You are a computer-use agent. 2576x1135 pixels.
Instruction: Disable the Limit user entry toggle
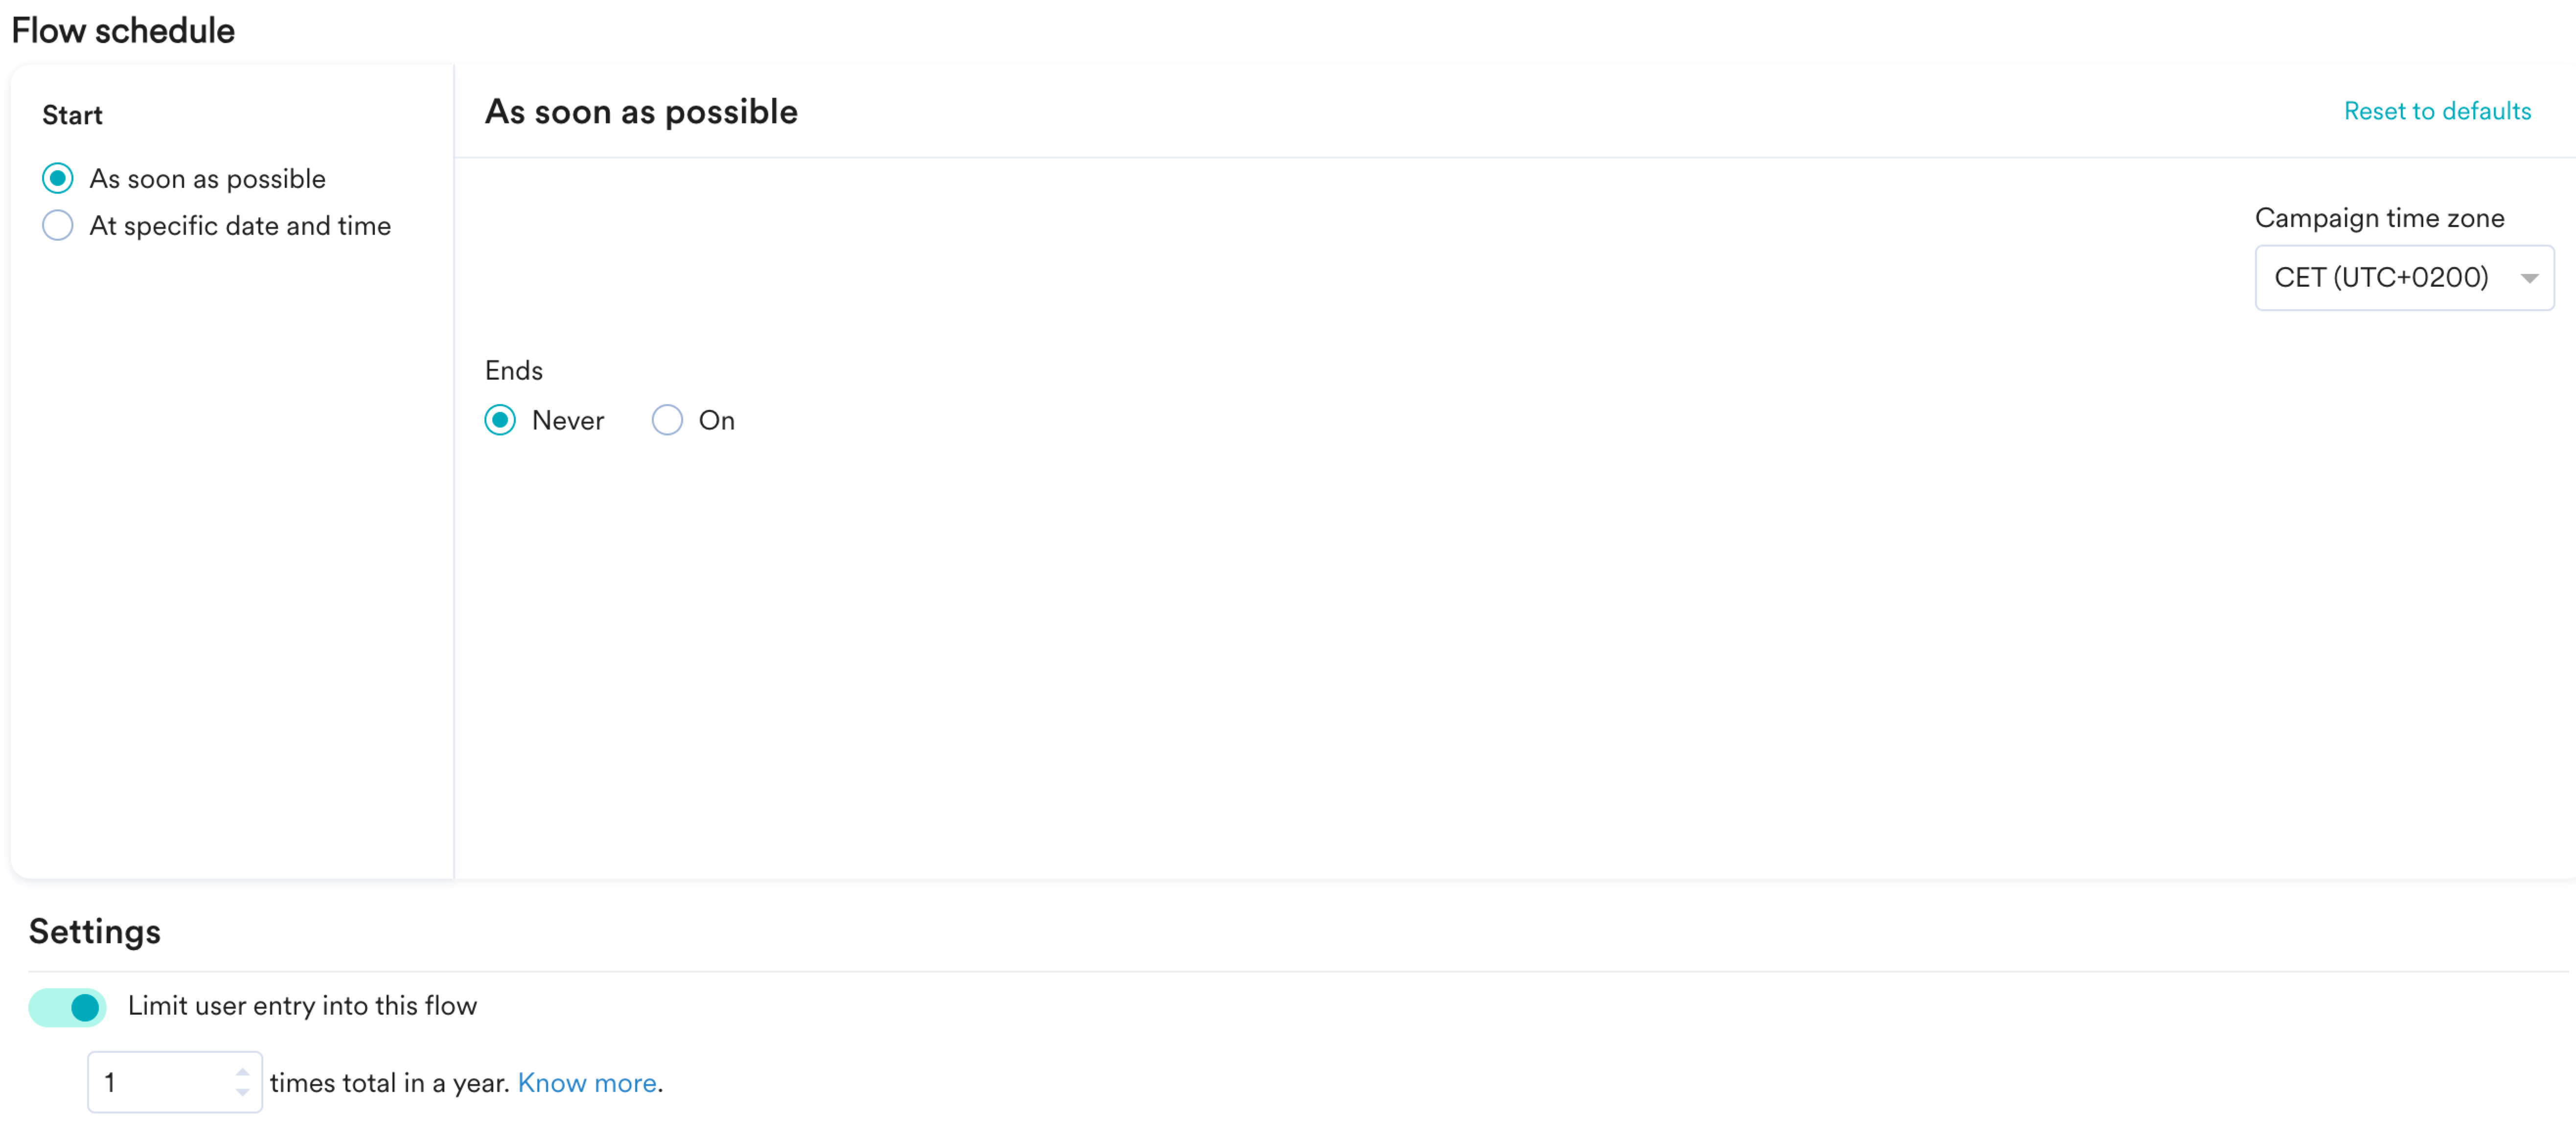[67, 1007]
